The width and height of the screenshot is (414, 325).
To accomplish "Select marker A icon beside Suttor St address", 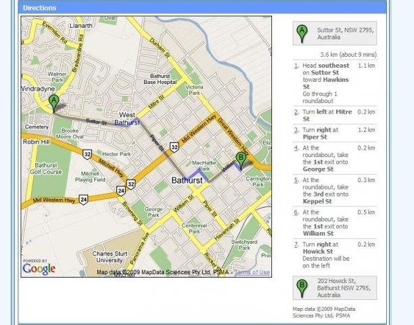I will coord(302,32).
